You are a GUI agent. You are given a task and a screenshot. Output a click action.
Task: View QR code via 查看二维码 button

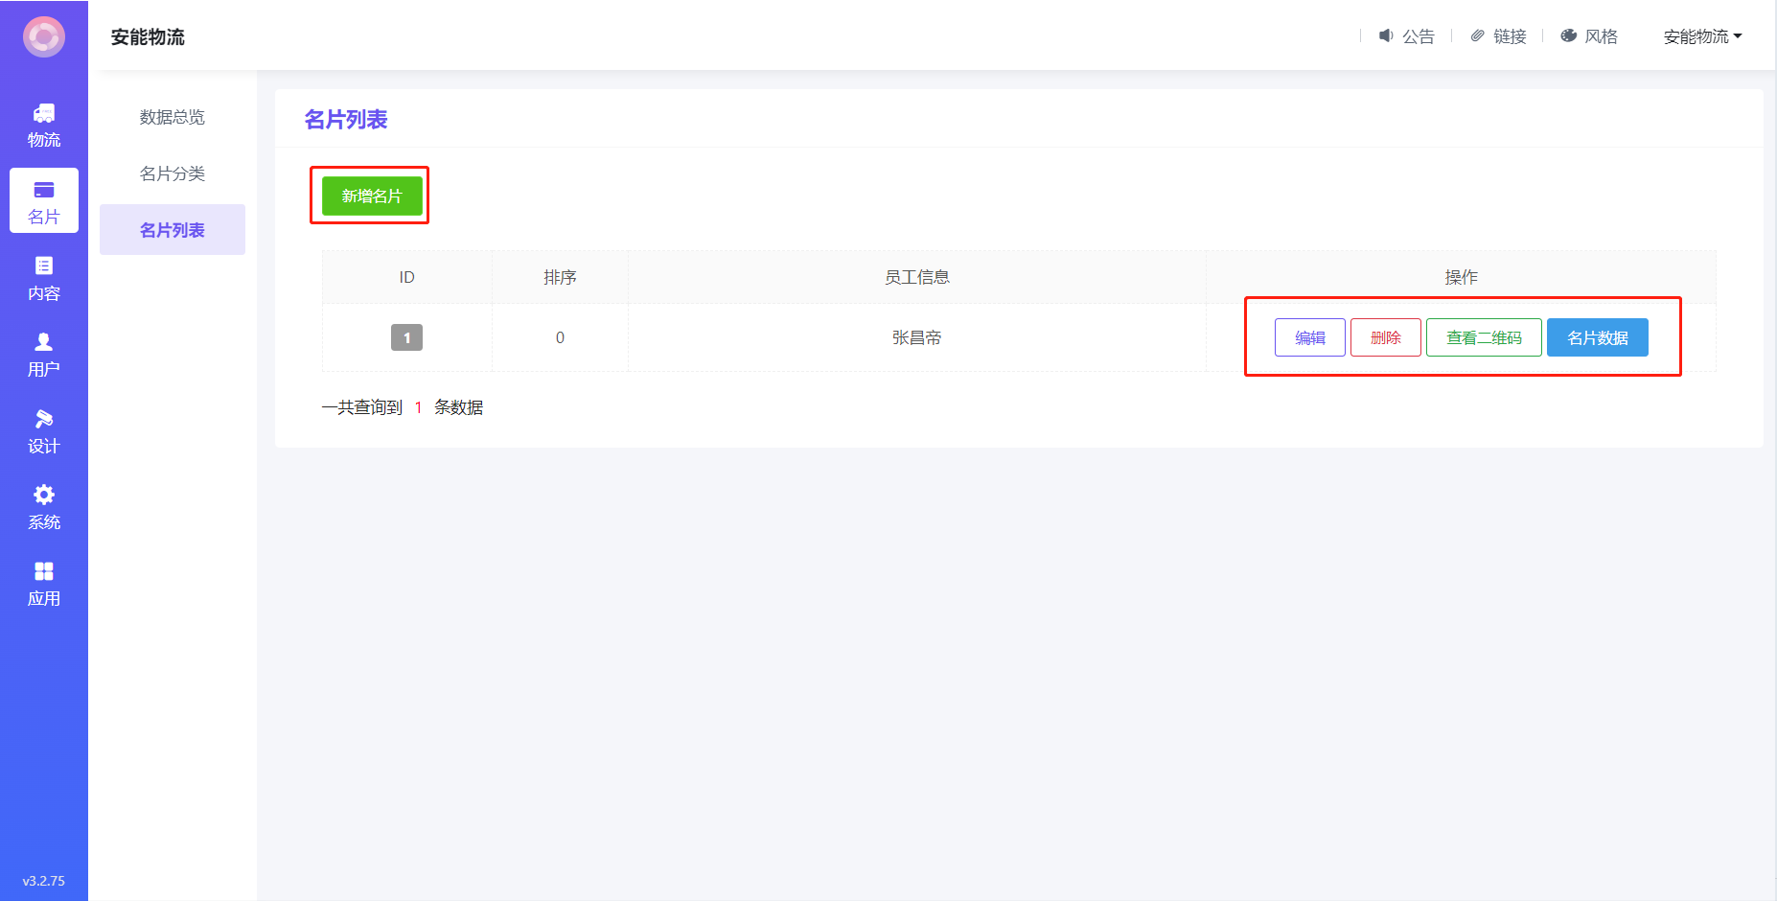point(1483,337)
